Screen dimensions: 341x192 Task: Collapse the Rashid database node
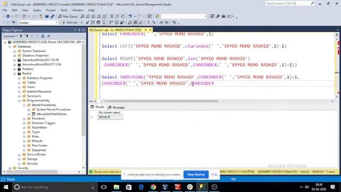pos(14,74)
